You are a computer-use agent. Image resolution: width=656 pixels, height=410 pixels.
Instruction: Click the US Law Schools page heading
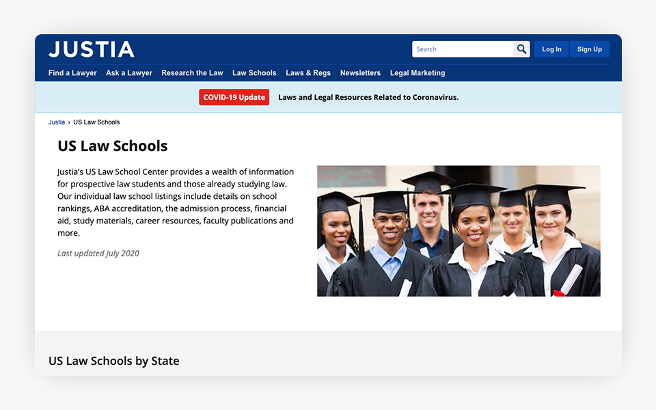tap(113, 146)
